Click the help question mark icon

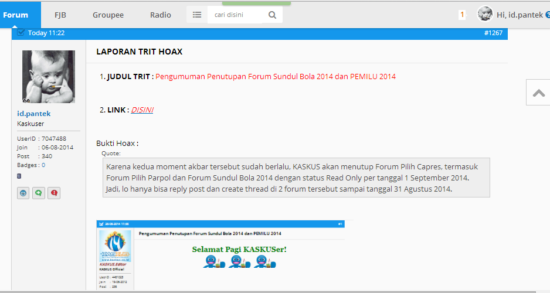point(548,15)
